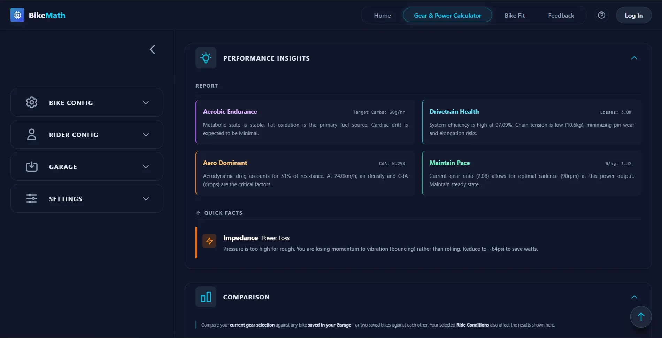Open the Bike Fit tab
The height and width of the screenshot is (338, 662).
pos(515,15)
